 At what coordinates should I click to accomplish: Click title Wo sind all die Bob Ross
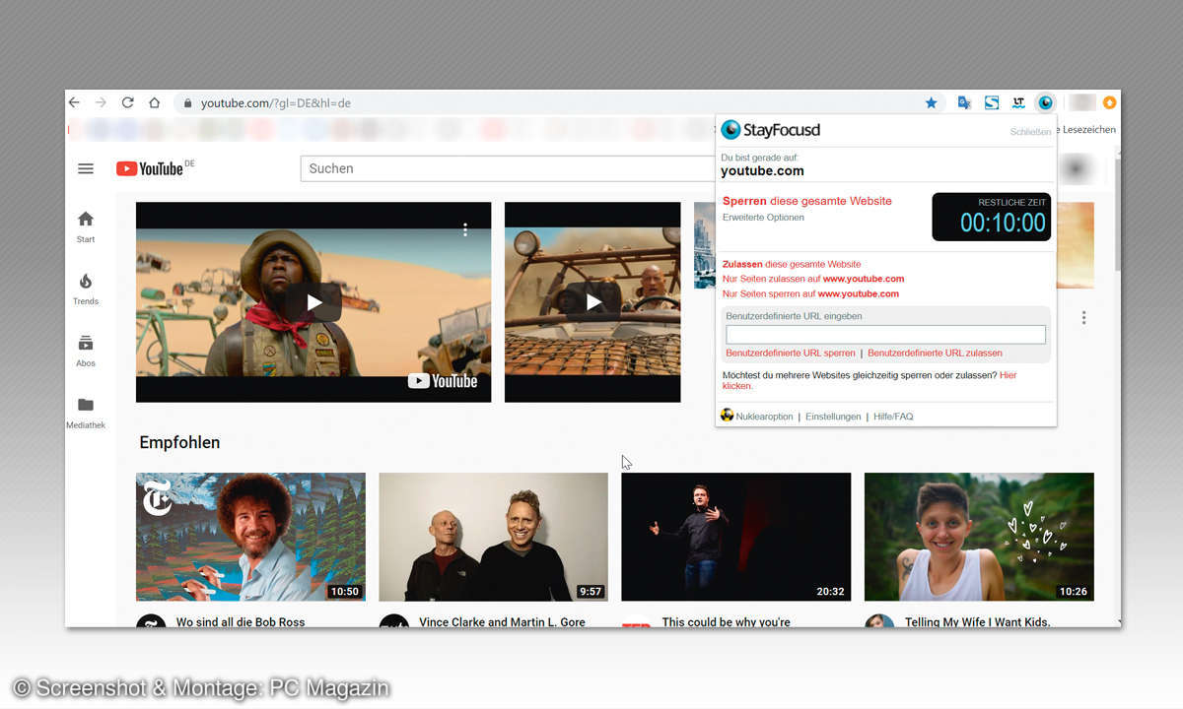pos(241,621)
